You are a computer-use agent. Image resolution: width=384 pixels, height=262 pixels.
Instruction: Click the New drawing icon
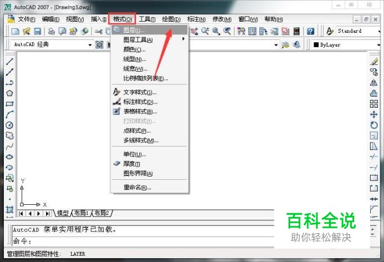[x=16, y=31]
